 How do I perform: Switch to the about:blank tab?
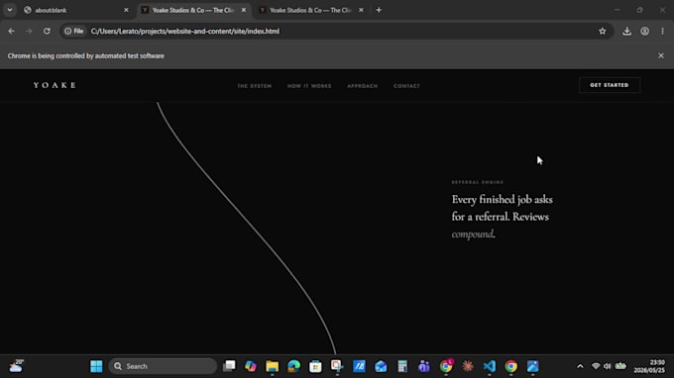click(x=73, y=10)
